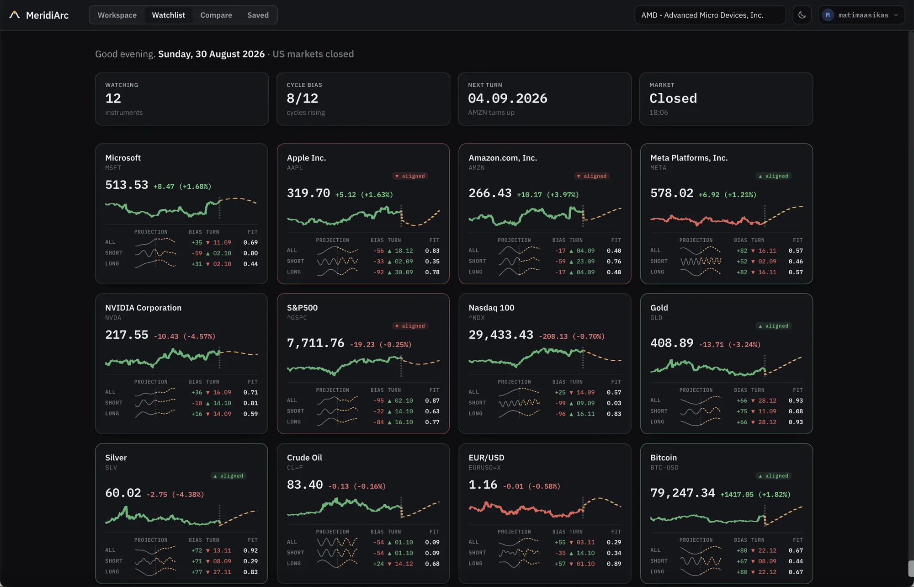
Task: Click the AMD instrument search field
Action: pyautogui.click(x=710, y=15)
